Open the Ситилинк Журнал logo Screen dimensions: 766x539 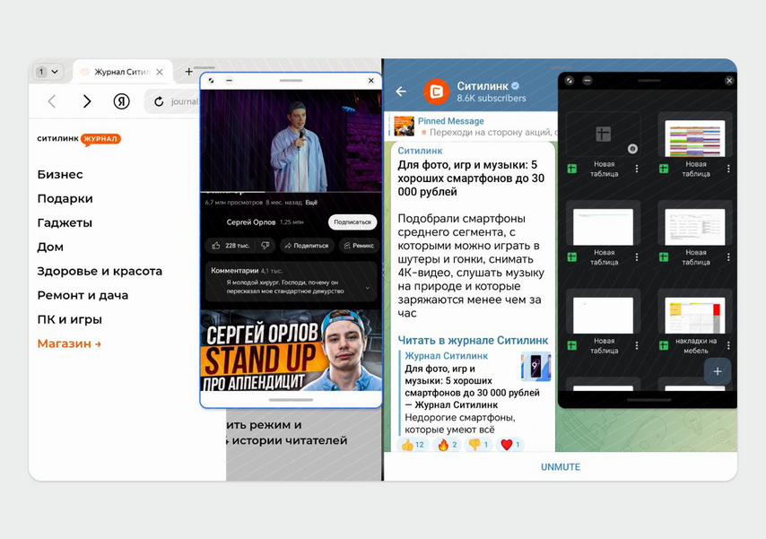79,139
